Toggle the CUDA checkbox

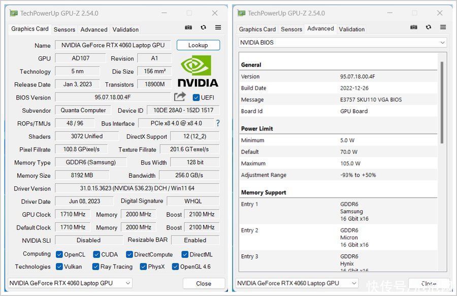(96, 254)
